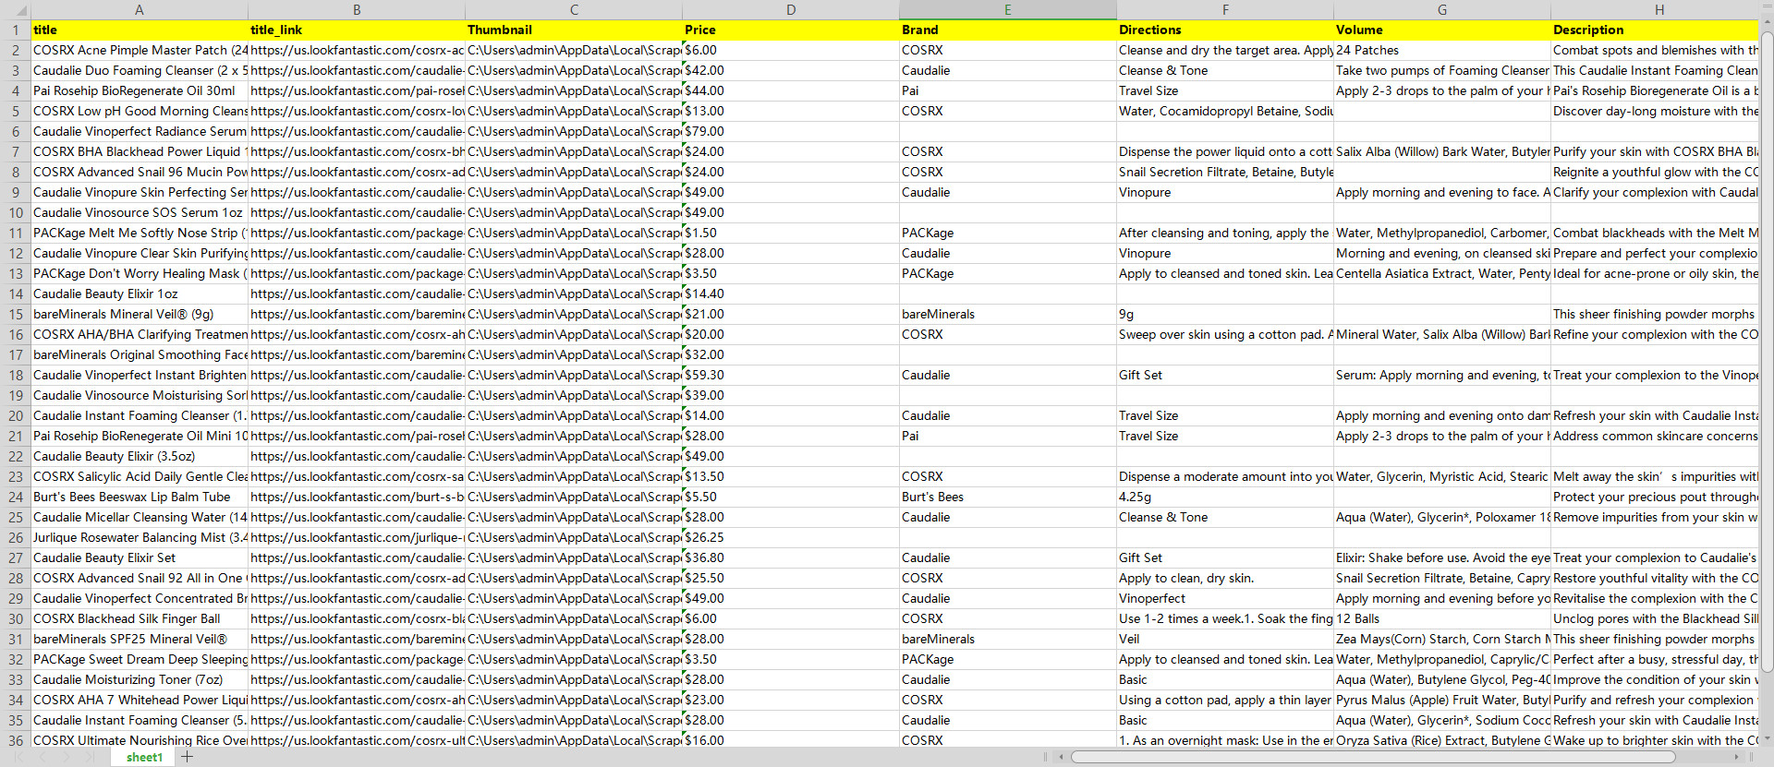Select column A header
Viewport: 1774px width, 767px height.
(139, 9)
